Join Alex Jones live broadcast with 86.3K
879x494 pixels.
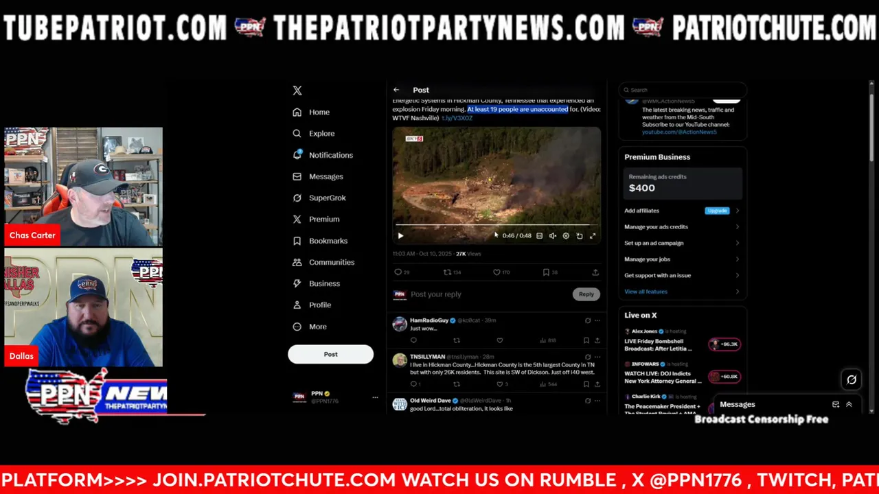coord(724,344)
